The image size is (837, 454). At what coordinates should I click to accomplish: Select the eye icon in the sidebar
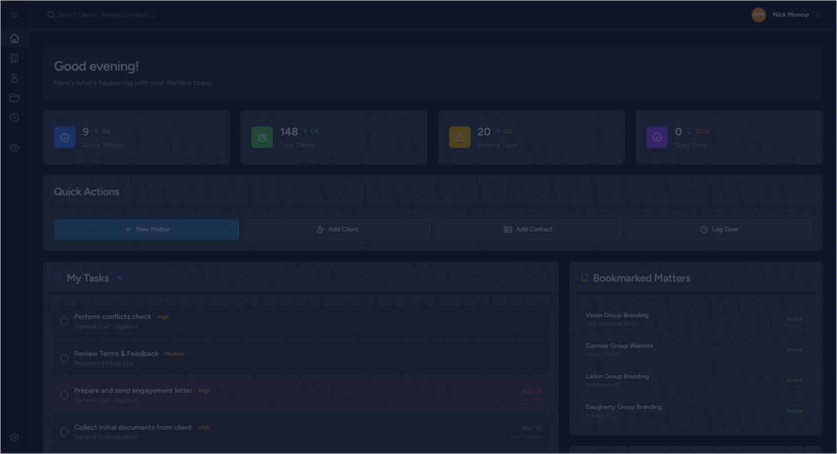pos(14,148)
